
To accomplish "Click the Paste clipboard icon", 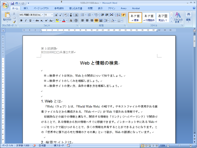I will pos(7,15).
